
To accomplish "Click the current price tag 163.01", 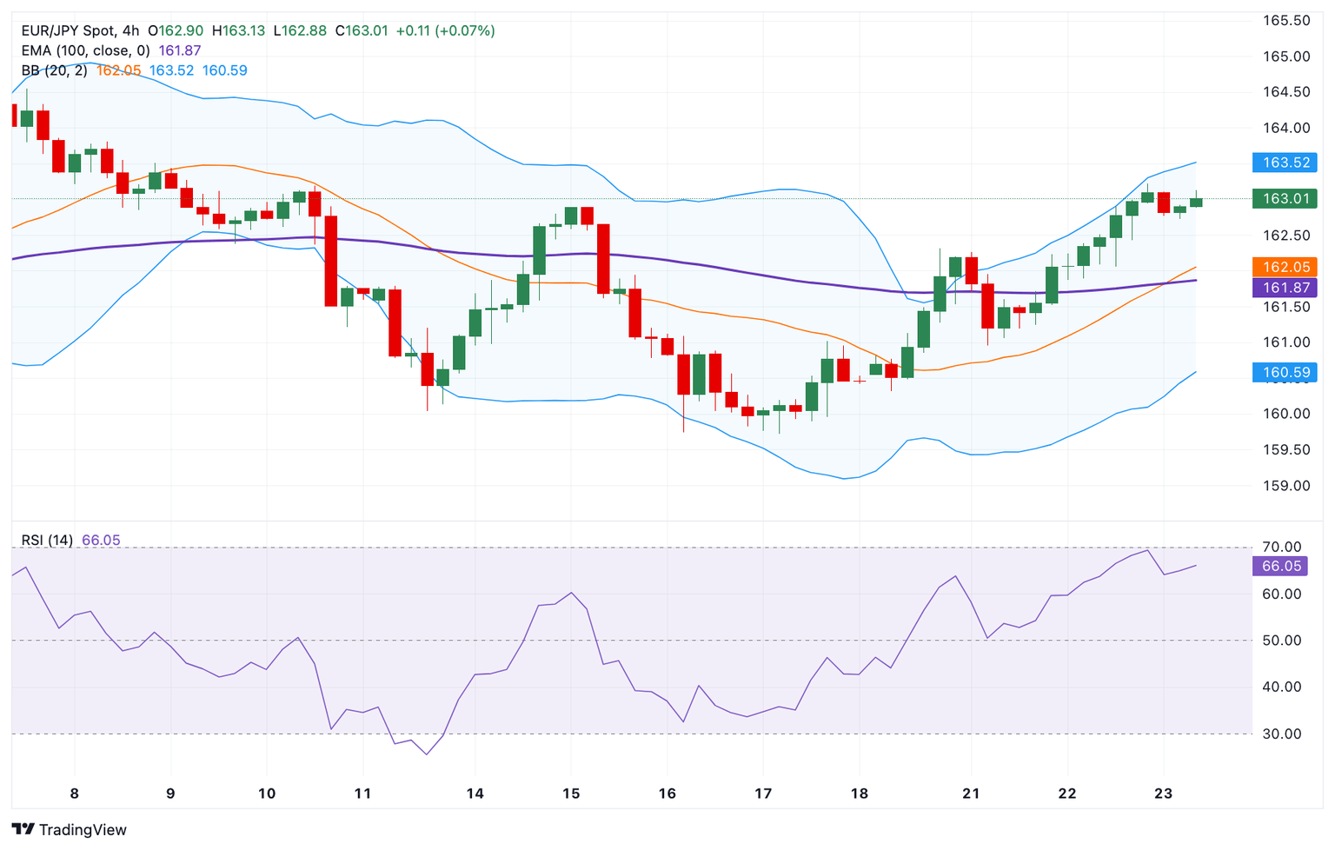I will click(x=1285, y=199).
